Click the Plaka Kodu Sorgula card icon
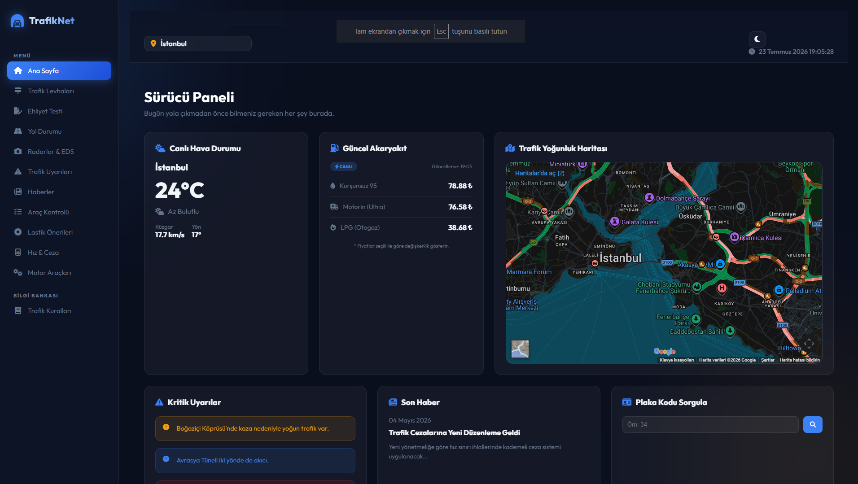 [627, 402]
